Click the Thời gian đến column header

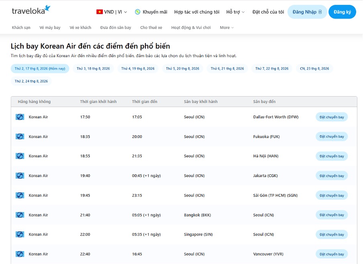click(x=145, y=101)
